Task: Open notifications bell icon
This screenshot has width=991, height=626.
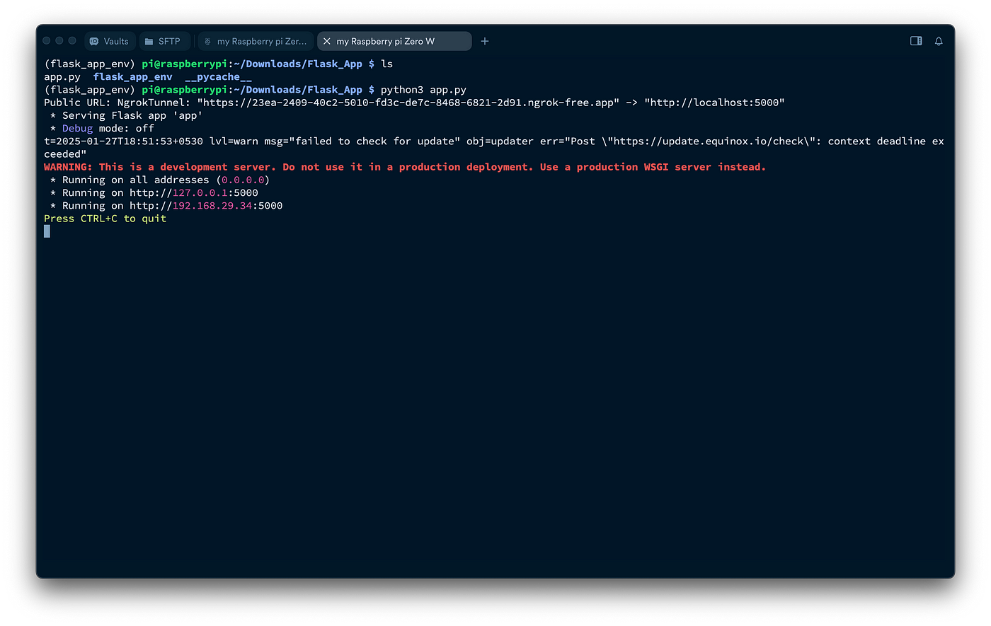Action: click(939, 41)
